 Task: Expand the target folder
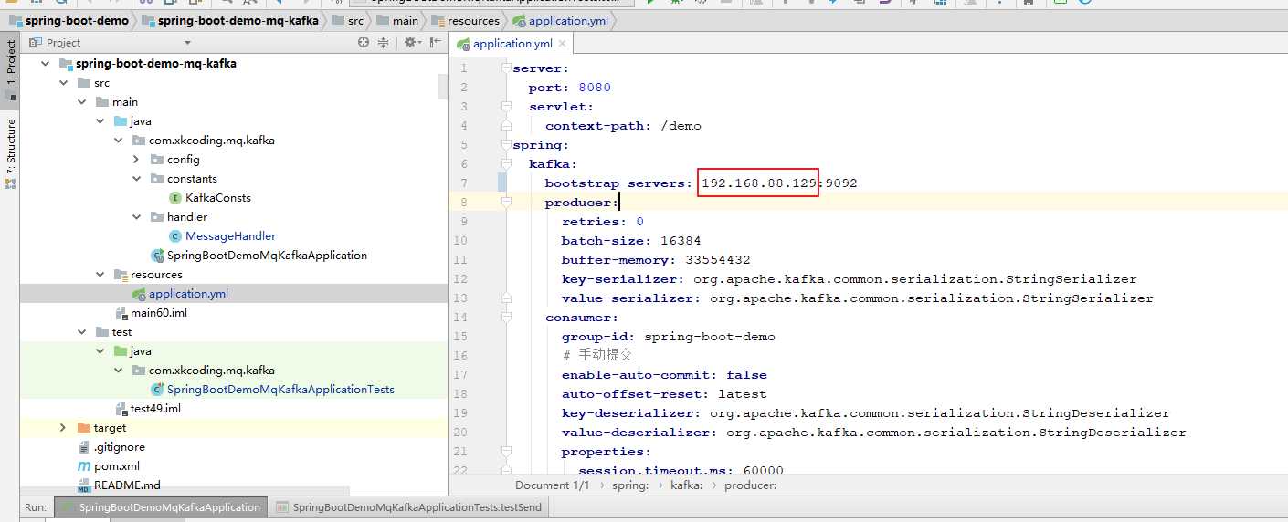[62, 428]
